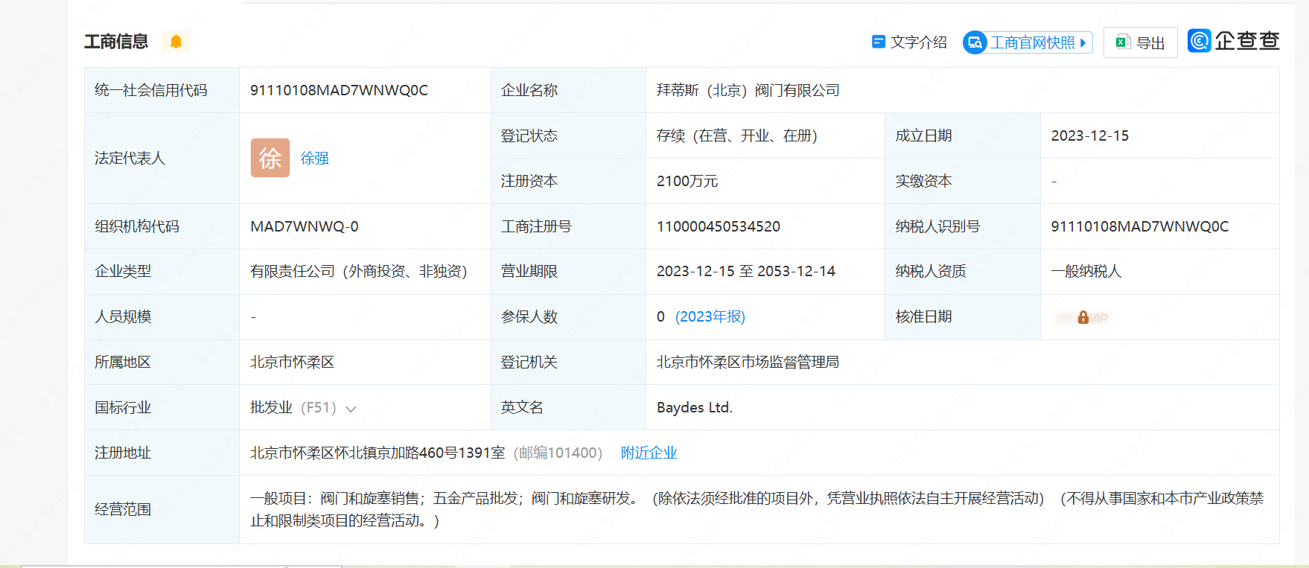This screenshot has width=1309, height=568.
Task: Select organization code MAD7WNWQ-0
Action: 305,226
